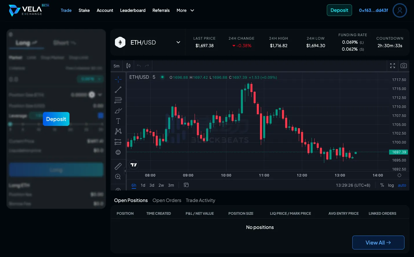Open candlestick chart style selector
Image resolution: width=414 pixels, height=257 pixels.
[128, 66]
